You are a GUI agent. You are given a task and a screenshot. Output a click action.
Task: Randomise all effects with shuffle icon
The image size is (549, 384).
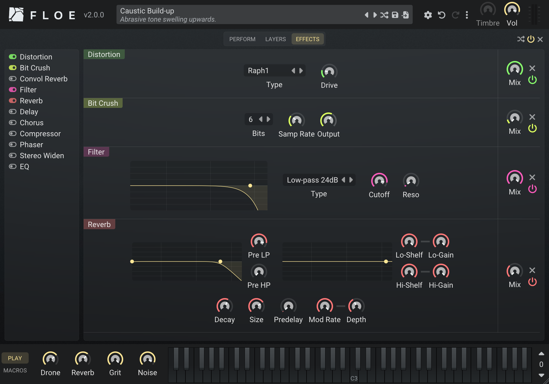[x=521, y=39]
